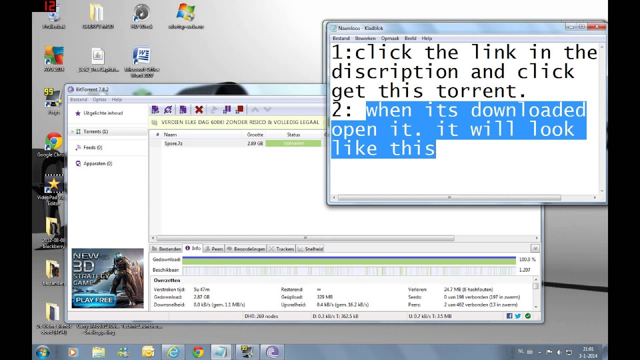Move the torrent up in the queue
Screen dimensions: 640x360
[255, 109]
